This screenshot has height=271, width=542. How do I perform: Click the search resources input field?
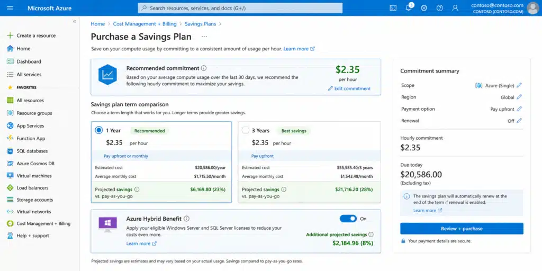coord(240,8)
